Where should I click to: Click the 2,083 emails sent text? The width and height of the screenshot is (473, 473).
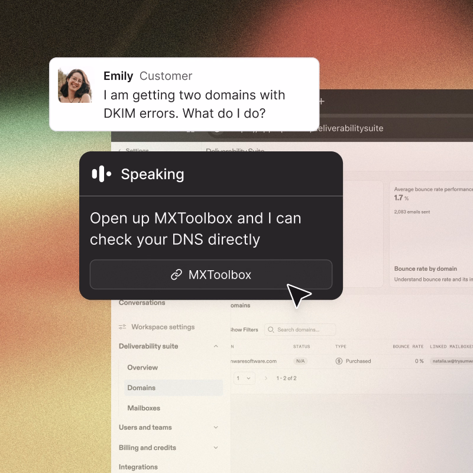[x=412, y=212]
